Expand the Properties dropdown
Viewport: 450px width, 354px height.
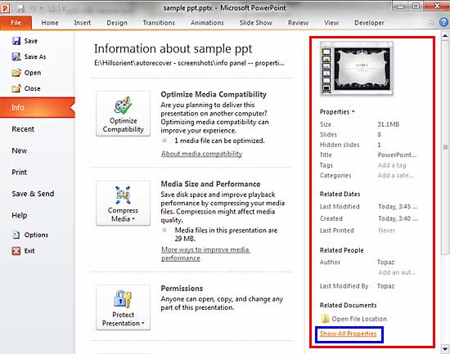tap(337, 111)
